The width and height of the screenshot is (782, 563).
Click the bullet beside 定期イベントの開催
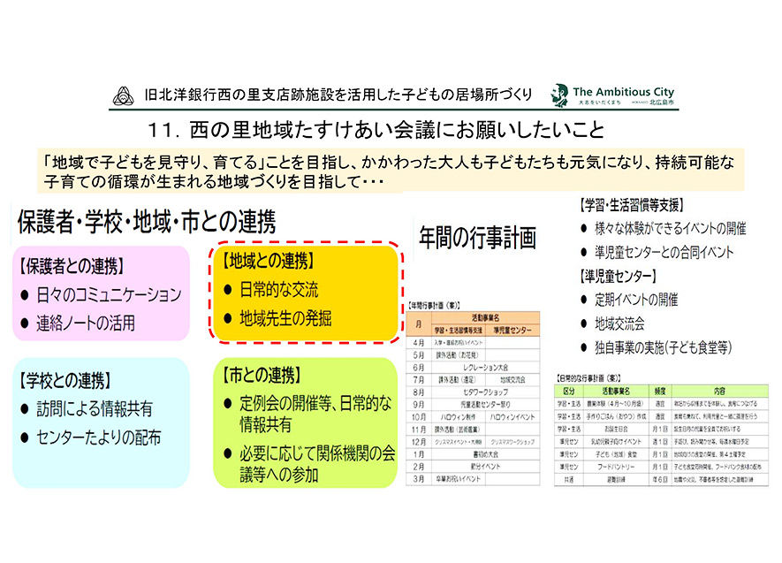coord(584,298)
